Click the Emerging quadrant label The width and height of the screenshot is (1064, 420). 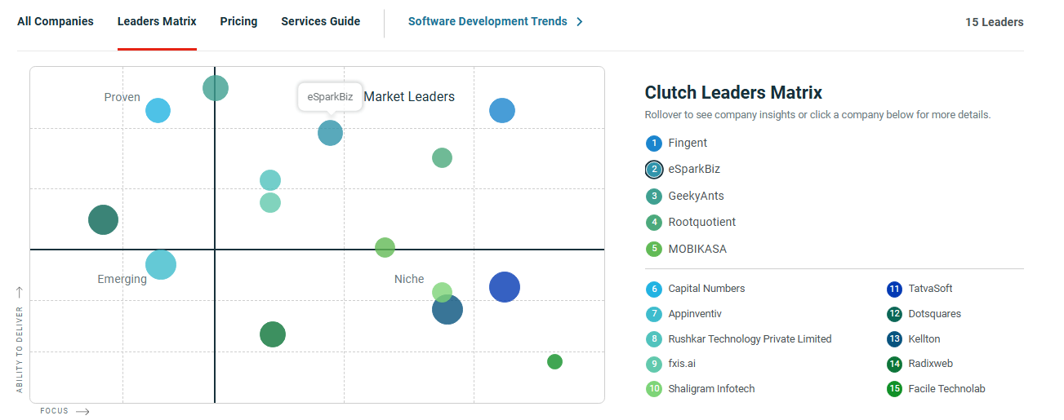tap(122, 279)
